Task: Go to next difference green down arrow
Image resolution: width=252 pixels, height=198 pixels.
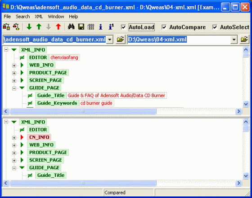Action: coord(29,27)
